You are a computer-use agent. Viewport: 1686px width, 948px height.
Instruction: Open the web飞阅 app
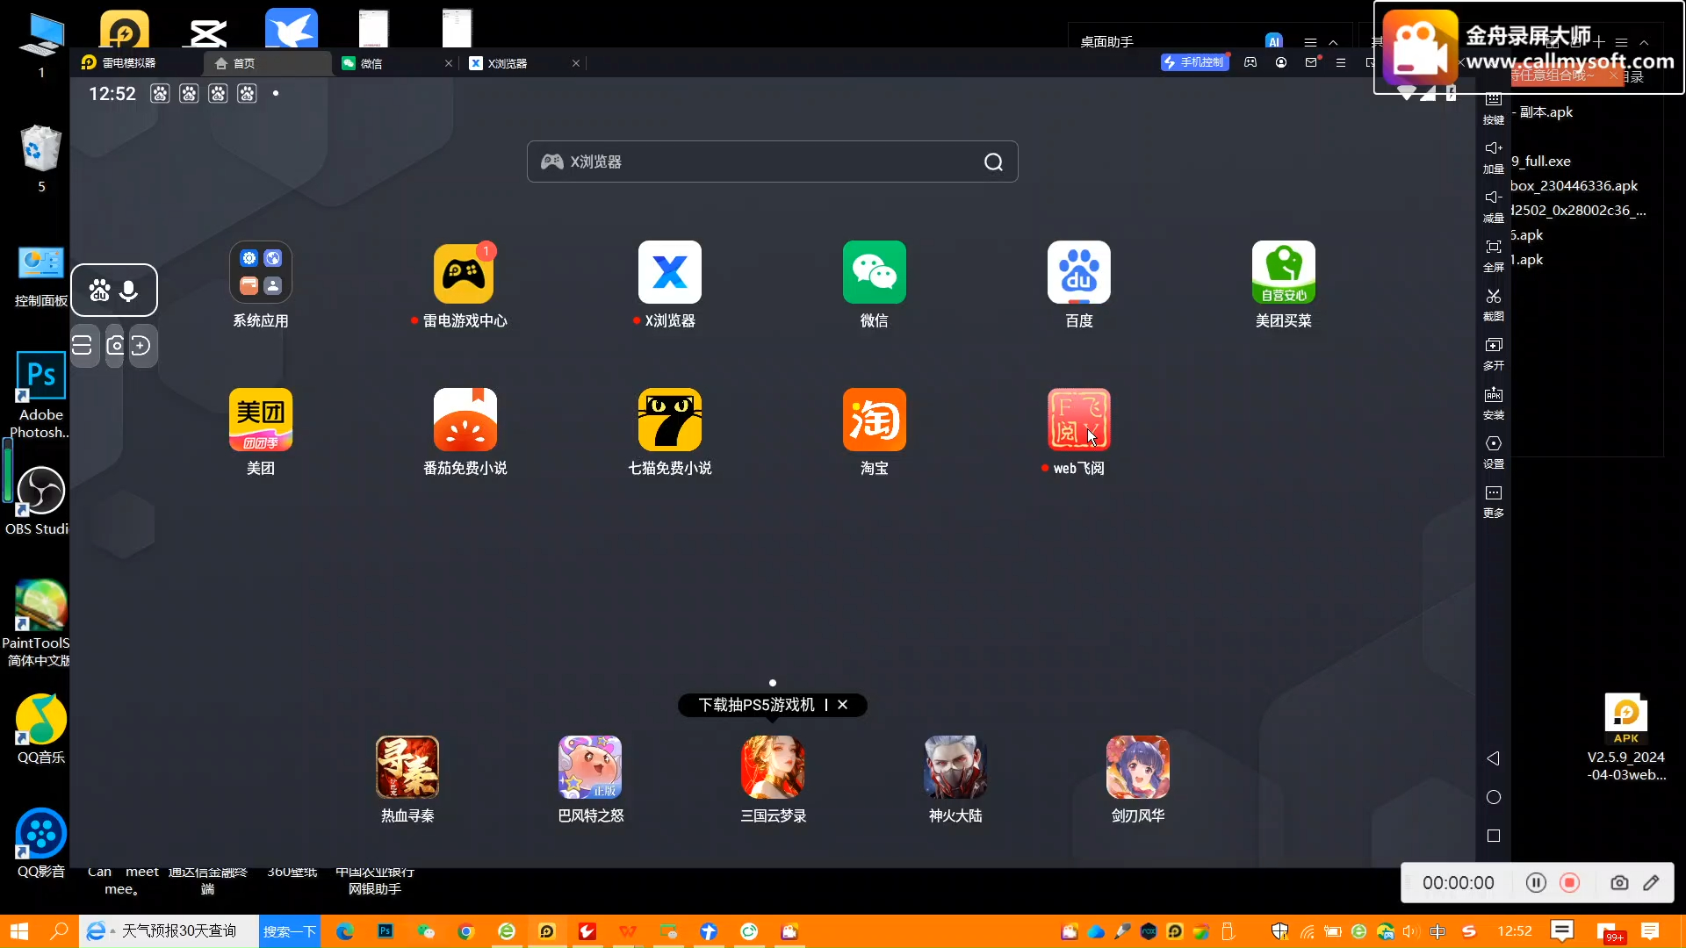pyautogui.click(x=1078, y=420)
